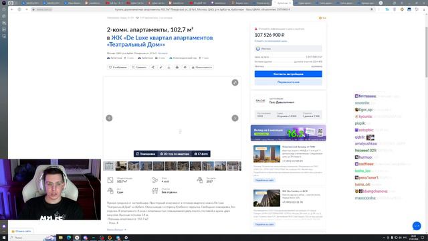Go to next gallery photo
Viewport: 428px width, 241px height.
(235, 118)
